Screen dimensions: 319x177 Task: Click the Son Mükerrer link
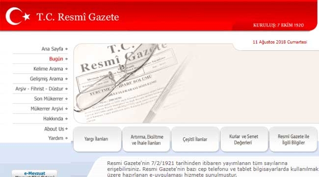(x=49, y=99)
